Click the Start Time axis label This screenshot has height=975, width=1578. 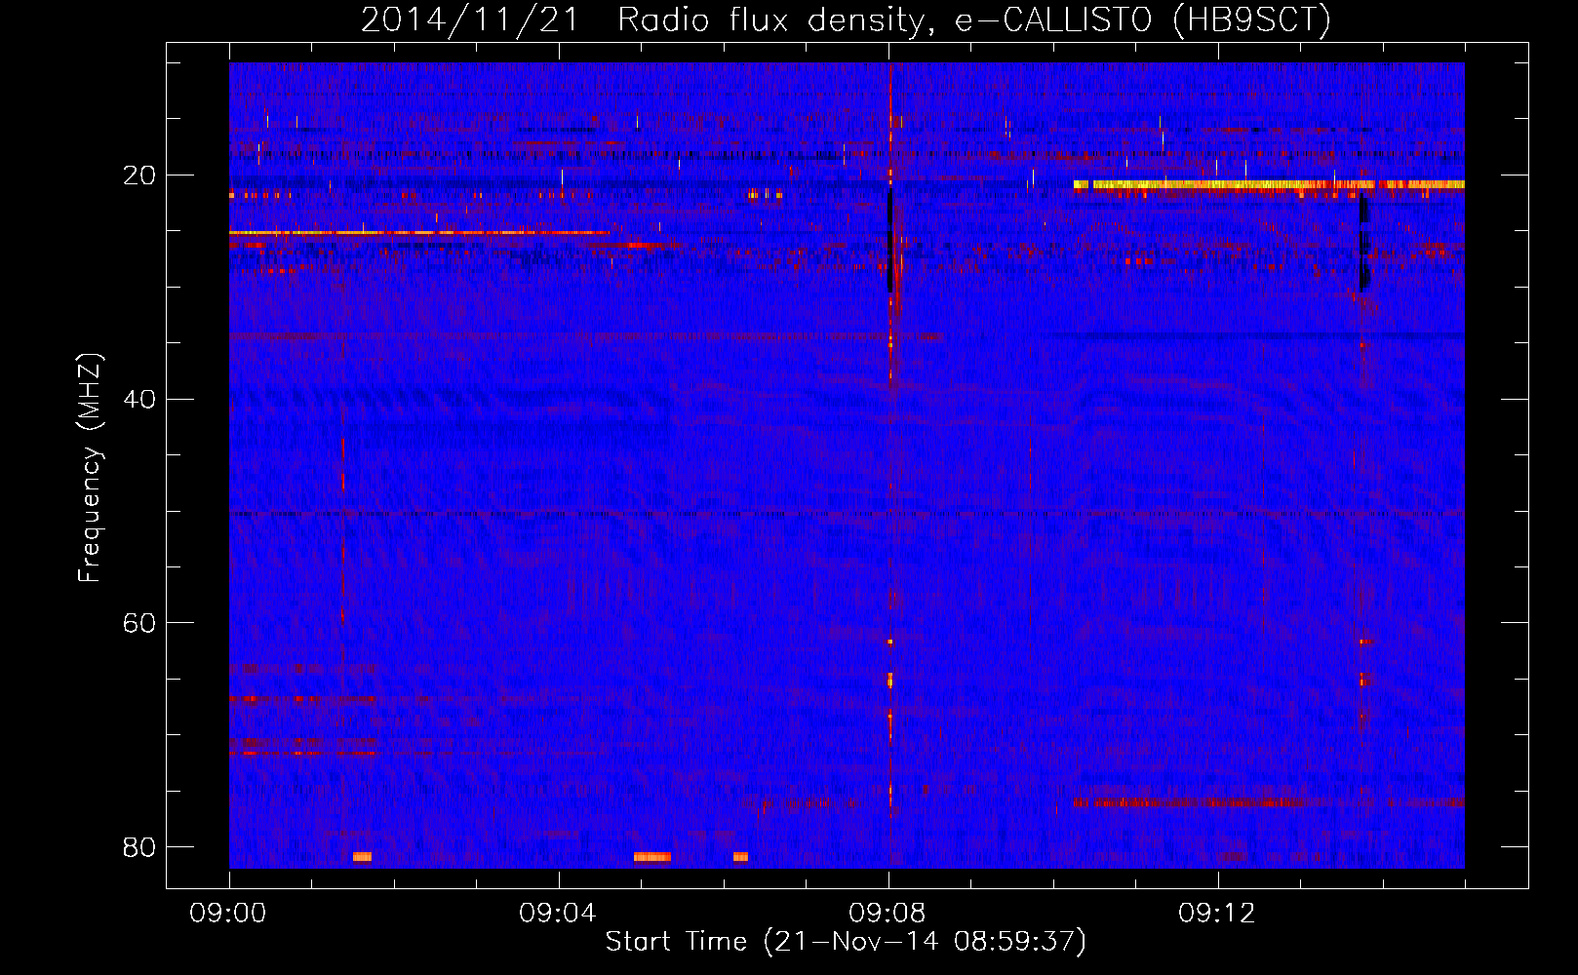[x=845, y=942]
